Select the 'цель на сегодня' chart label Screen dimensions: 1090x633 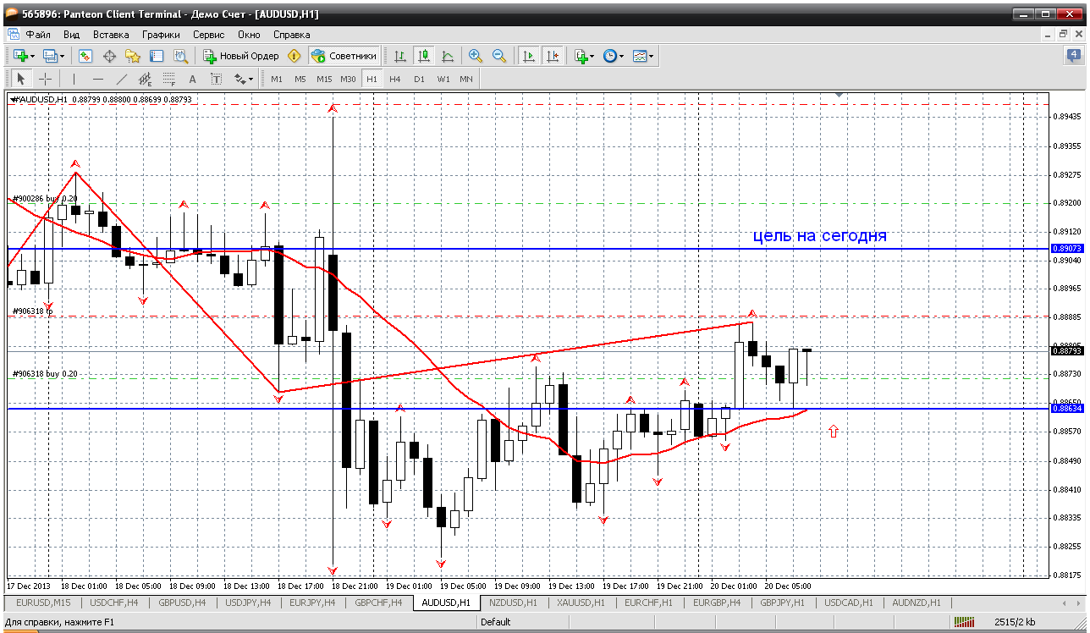click(x=819, y=235)
